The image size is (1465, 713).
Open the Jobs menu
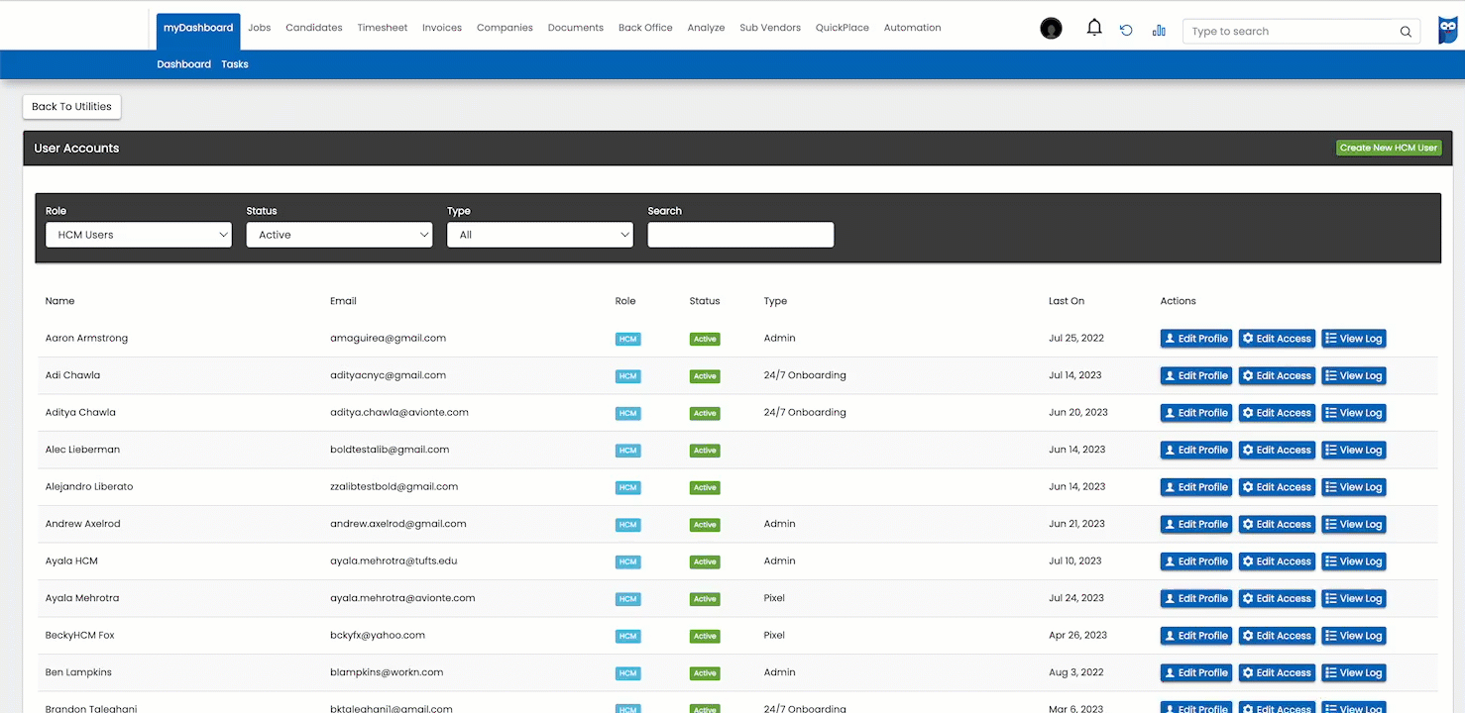point(260,28)
